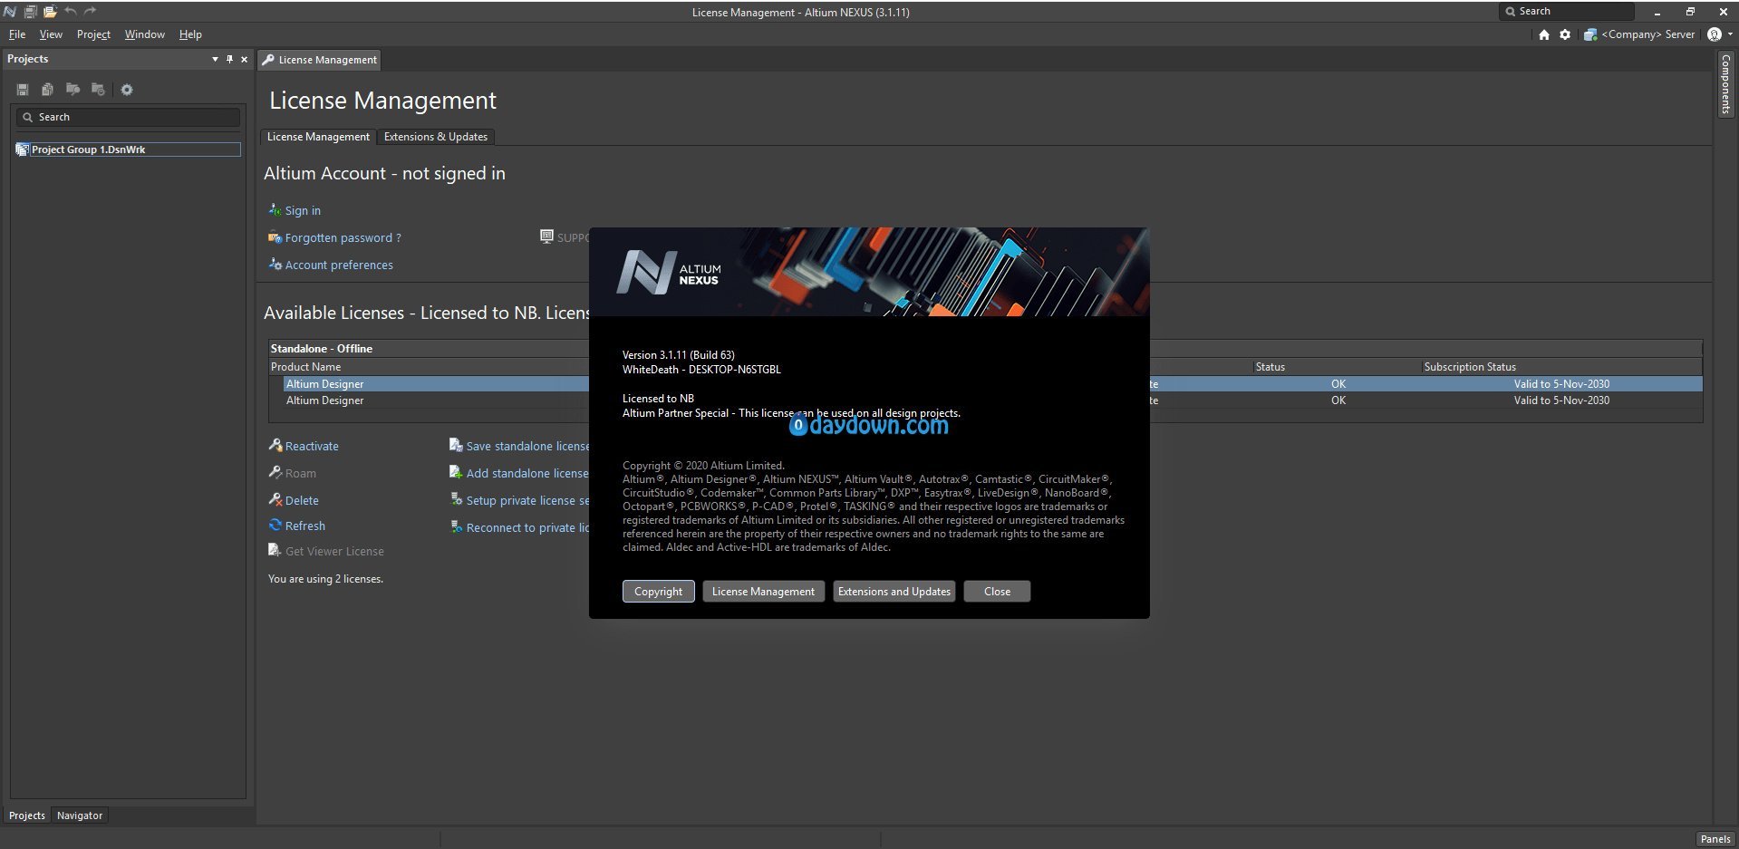
Task: Switch to the Extensions & Updates tab
Action: pyautogui.click(x=435, y=137)
